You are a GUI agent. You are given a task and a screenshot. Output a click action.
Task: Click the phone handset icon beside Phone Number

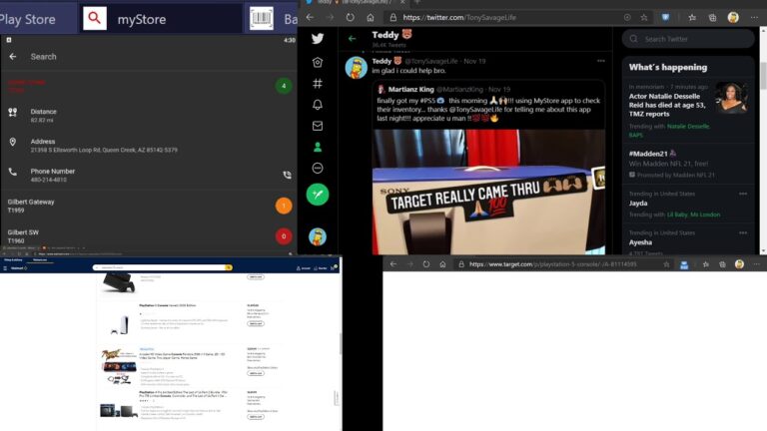13,172
